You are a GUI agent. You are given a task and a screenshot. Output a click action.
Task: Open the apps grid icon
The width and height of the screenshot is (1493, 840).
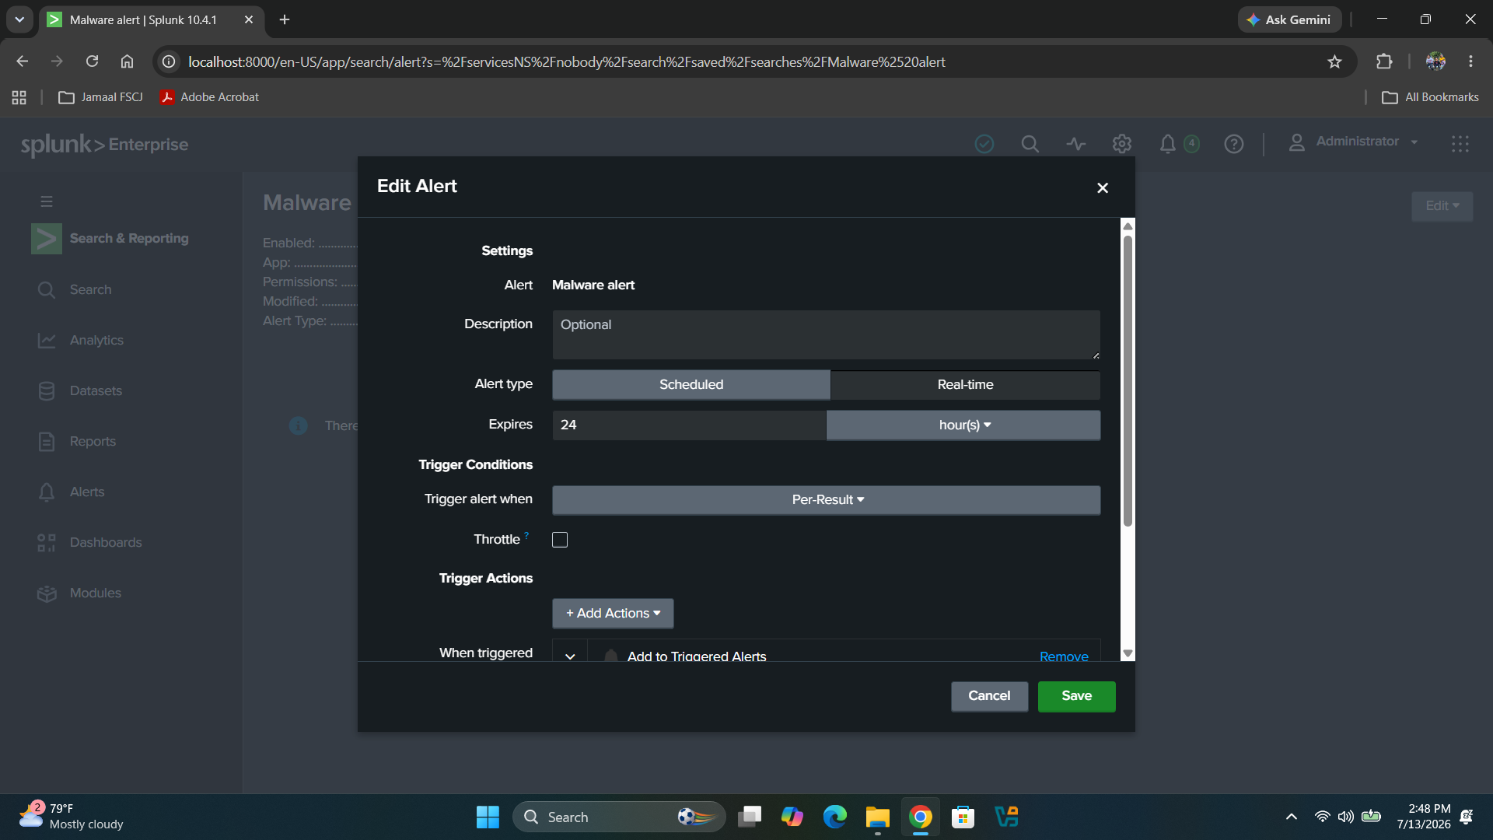[x=1460, y=144]
